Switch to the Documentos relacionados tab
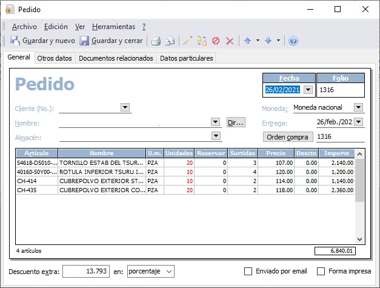This screenshot has width=380, height=288. coord(116,58)
